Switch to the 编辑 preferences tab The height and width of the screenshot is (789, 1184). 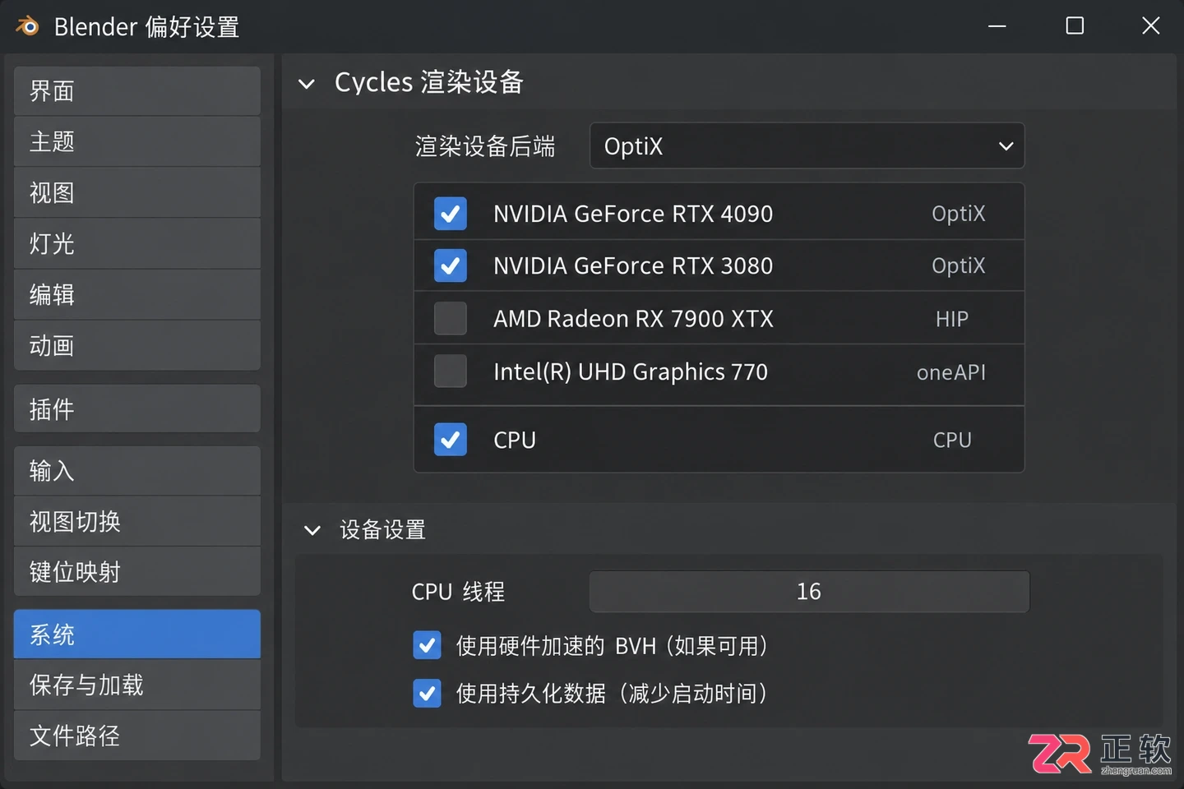137,295
